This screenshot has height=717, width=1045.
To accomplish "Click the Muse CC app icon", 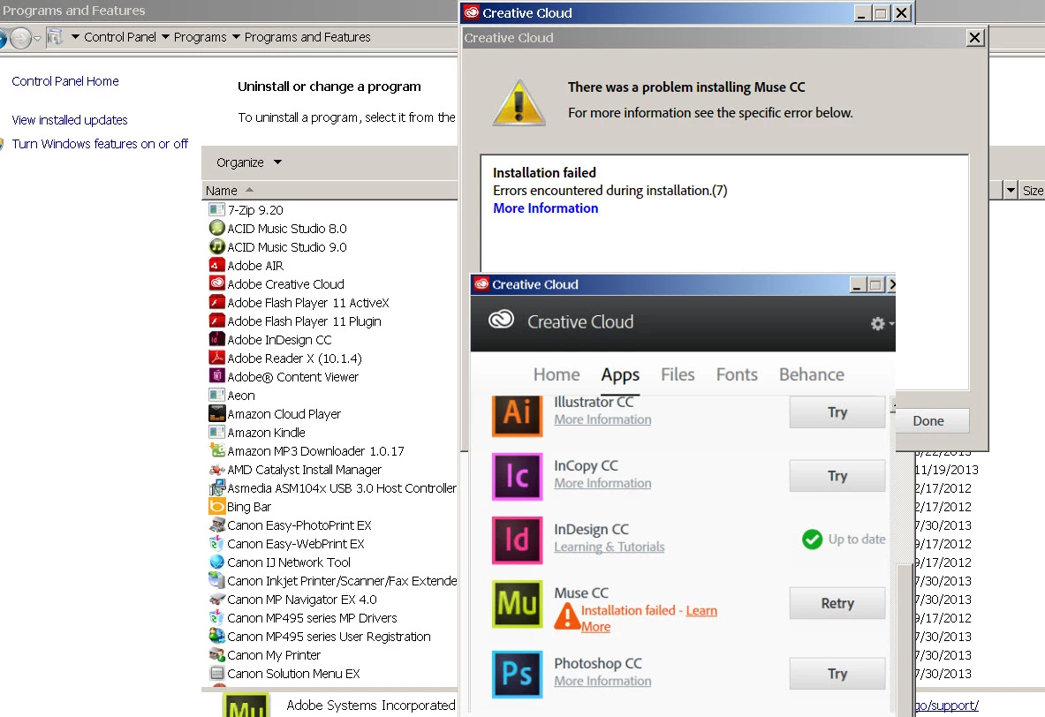I will [517, 604].
